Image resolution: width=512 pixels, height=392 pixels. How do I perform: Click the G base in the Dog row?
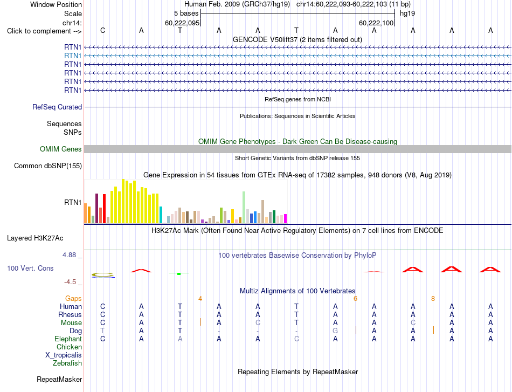click(335, 331)
